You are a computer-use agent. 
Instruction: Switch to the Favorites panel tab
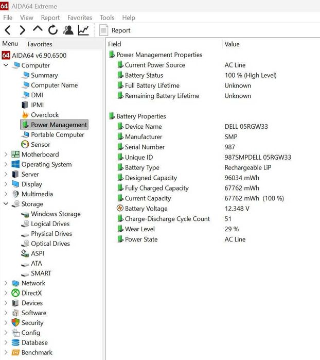coord(40,44)
